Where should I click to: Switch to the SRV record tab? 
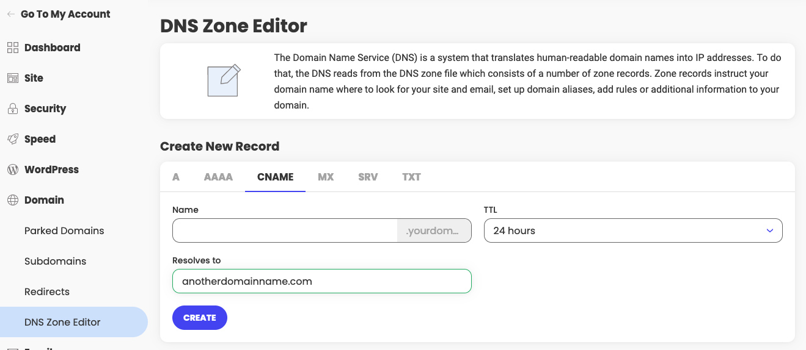pos(368,177)
